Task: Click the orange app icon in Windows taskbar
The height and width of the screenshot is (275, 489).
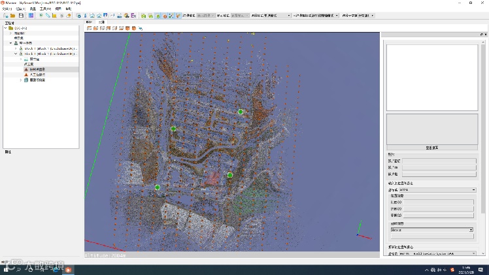Action: [x=67, y=269]
